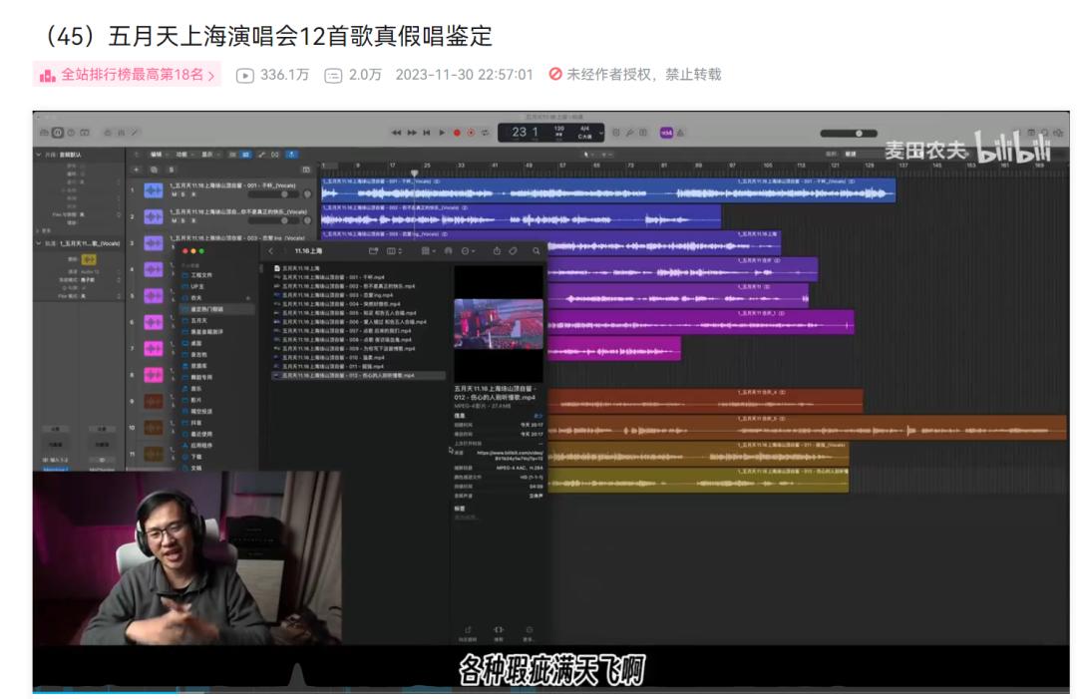This screenshot has height=699, width=1077.
Task: Click the Finder Tags icon
Action: click(514, 251)
